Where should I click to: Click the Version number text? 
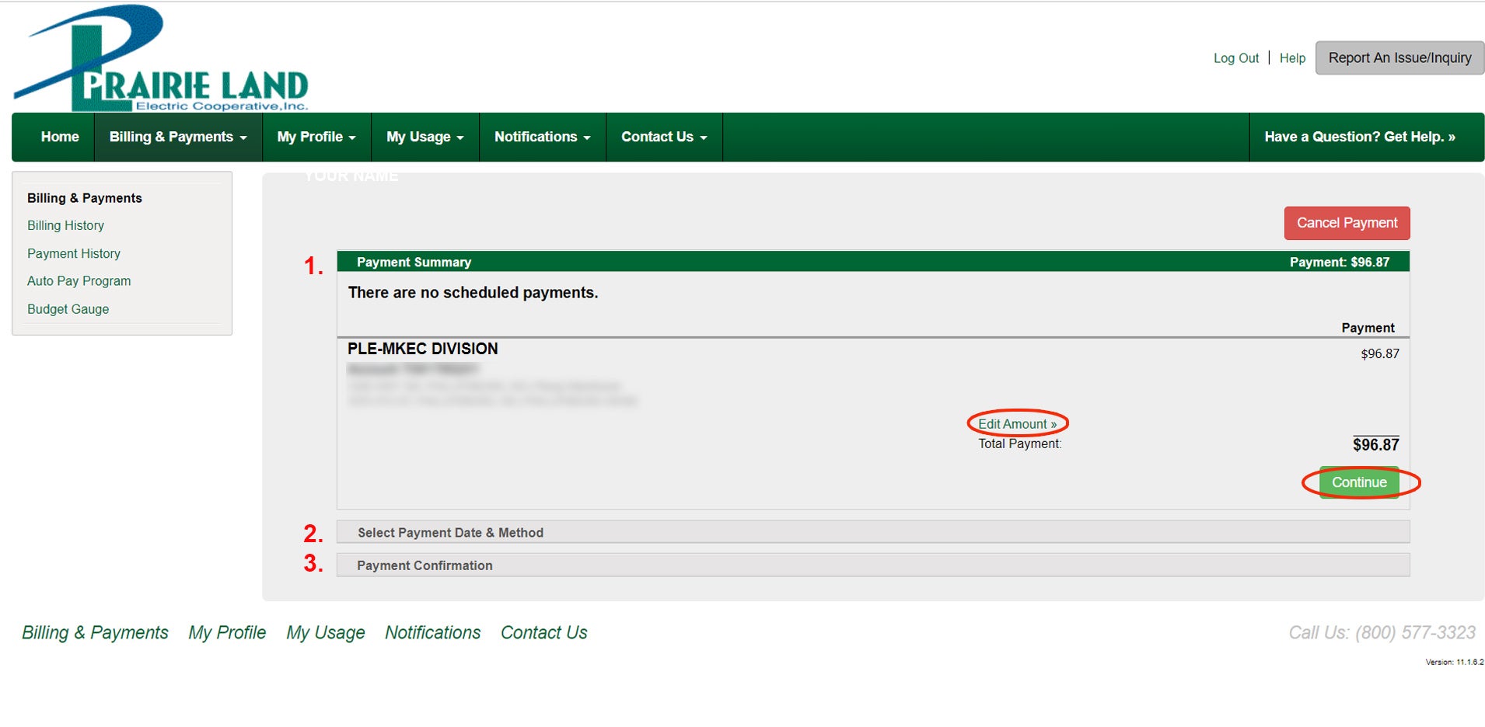(x=1454, y=663)
